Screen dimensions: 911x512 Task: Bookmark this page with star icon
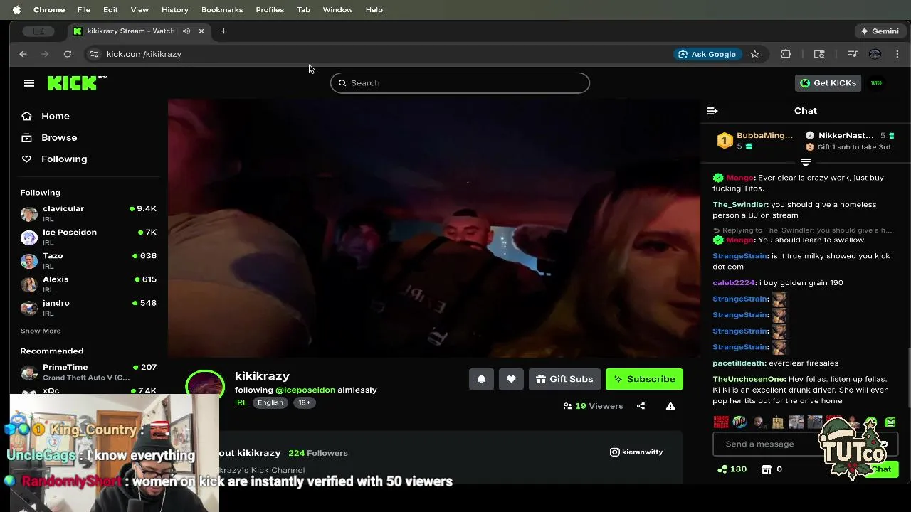pos(754,54)
